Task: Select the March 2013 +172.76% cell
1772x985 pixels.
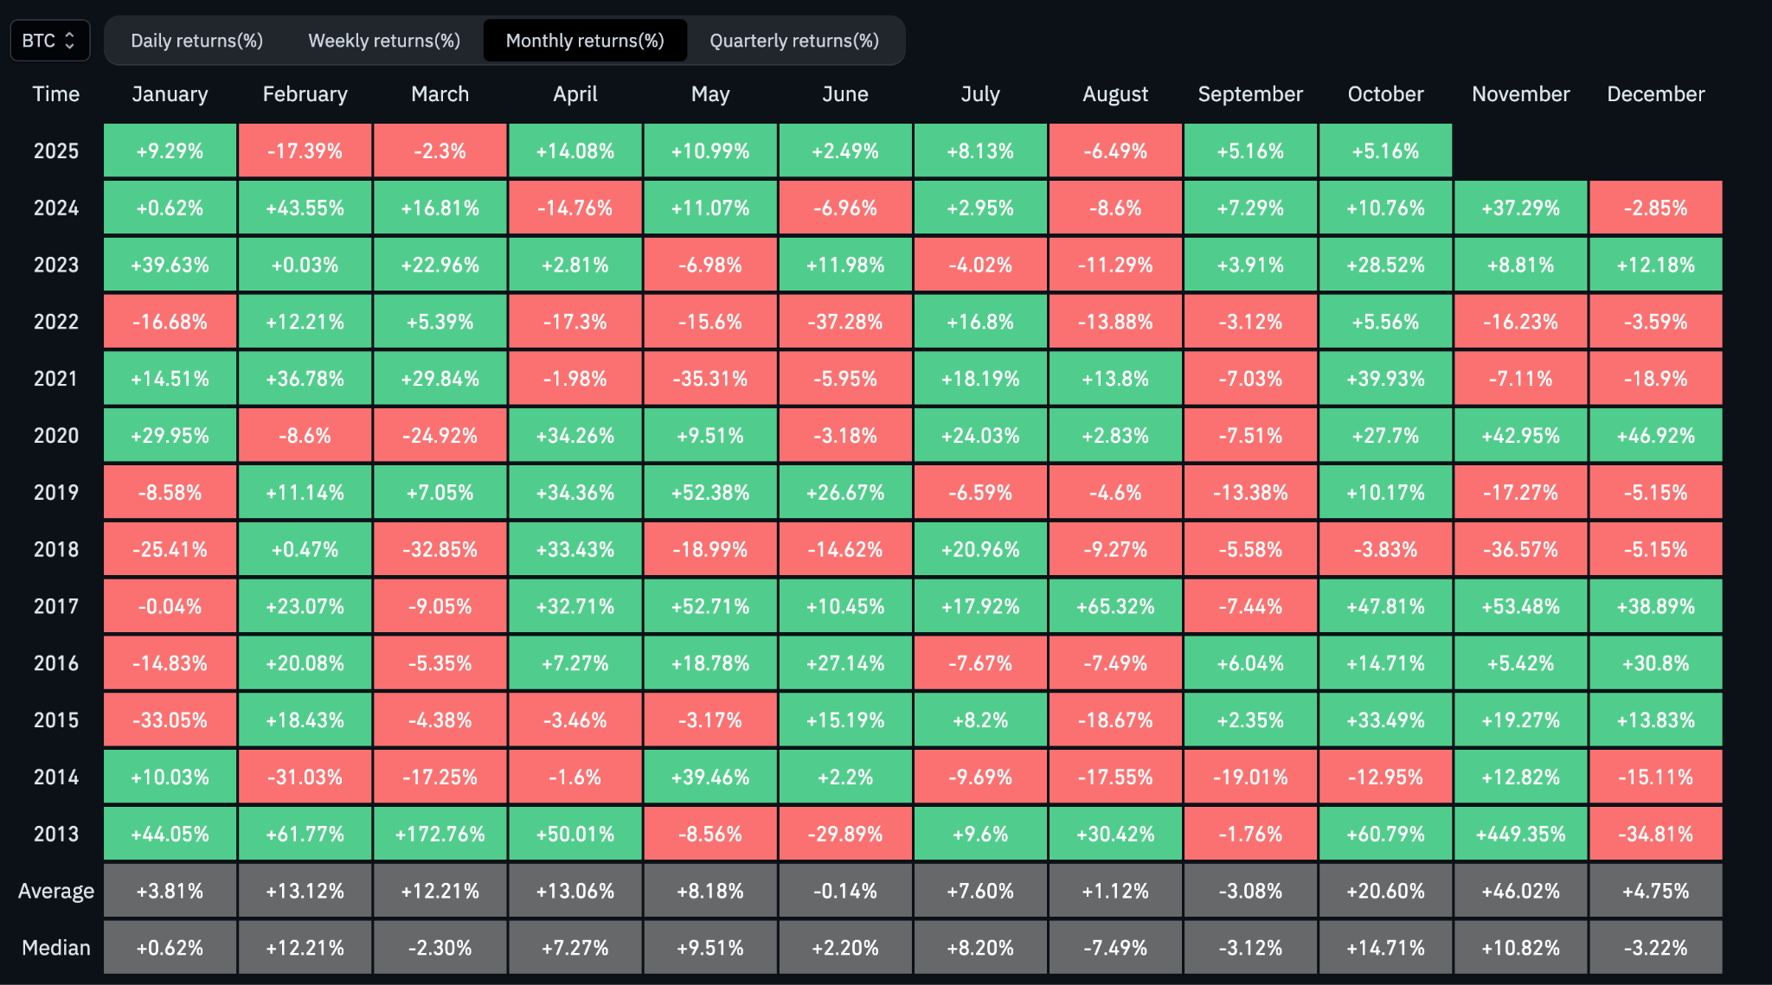Action: pos(440,834)
